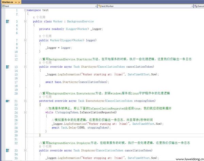Click the "4 个引用" CodeLens above Worker class
204x161 pixels.
38,17
